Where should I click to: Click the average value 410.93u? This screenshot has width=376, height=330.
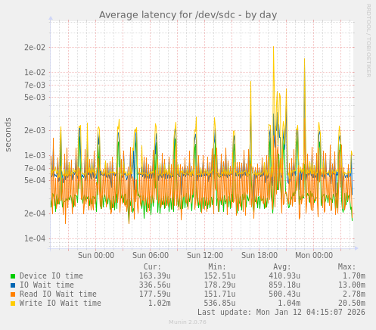coord(284,276)
